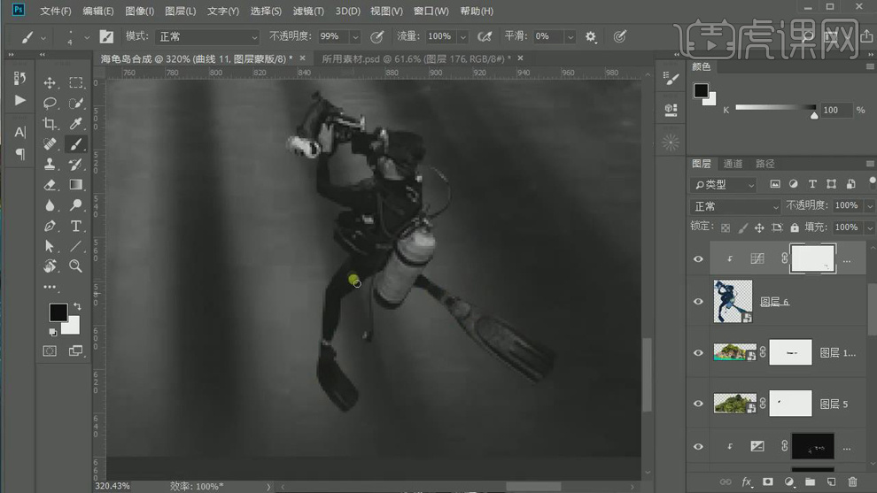Open the 滤镜(T) menu
This screenshot has height=493, width=877.
307,12
